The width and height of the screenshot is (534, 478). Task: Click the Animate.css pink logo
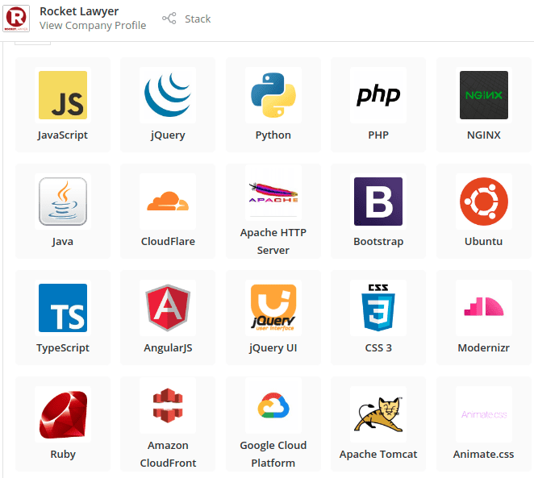(484, 414)
